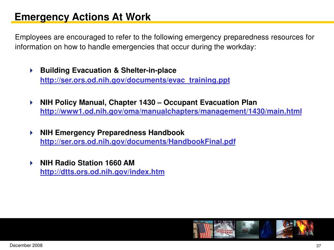
Task: Click the American flag thumbnail image
Action: coord(203,229)
